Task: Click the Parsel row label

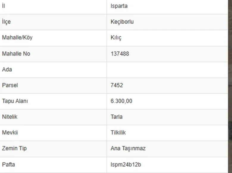Action: 10,85
